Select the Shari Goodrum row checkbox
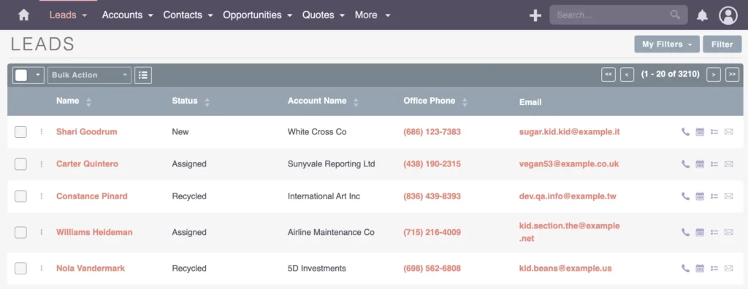Screen dimensions: 748x289 click(x=20, y=131)
